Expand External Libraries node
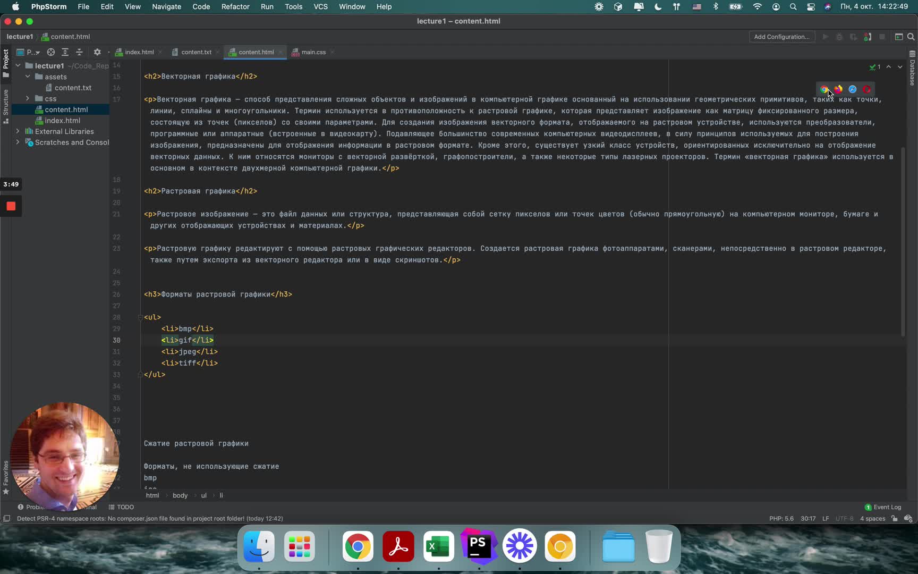918x574 pixels. click(18, 131)
